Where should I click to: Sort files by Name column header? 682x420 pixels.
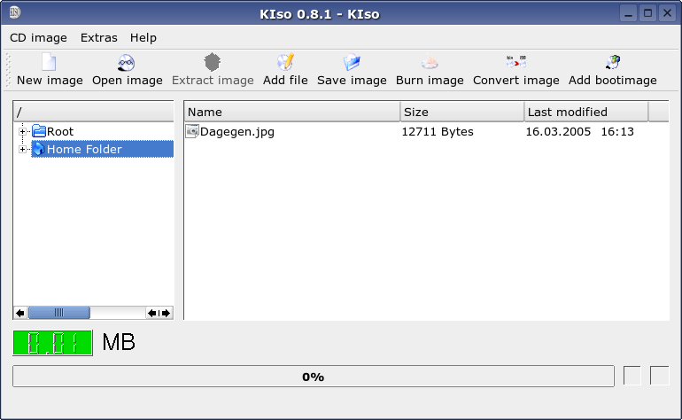(x=292, y=112)
